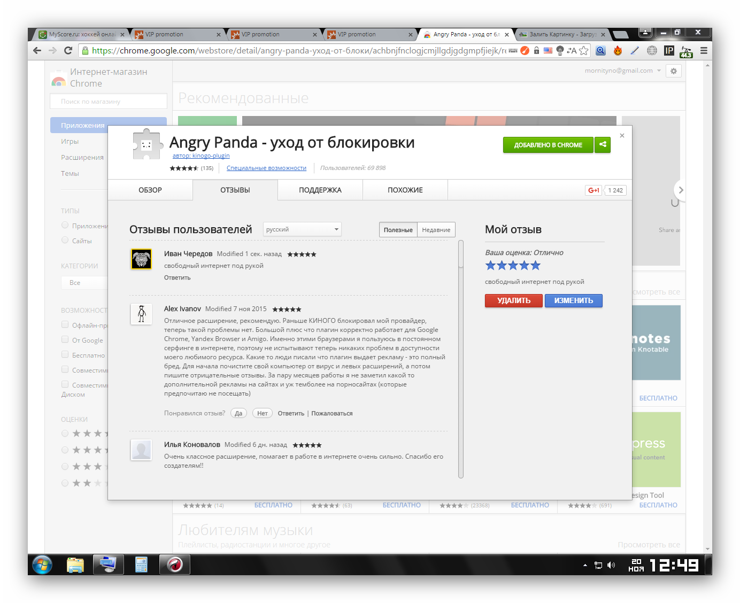The height and width of the screenshot is (603, 740).
Task: Click the browser forward arrow
Action: coord(52,50)
